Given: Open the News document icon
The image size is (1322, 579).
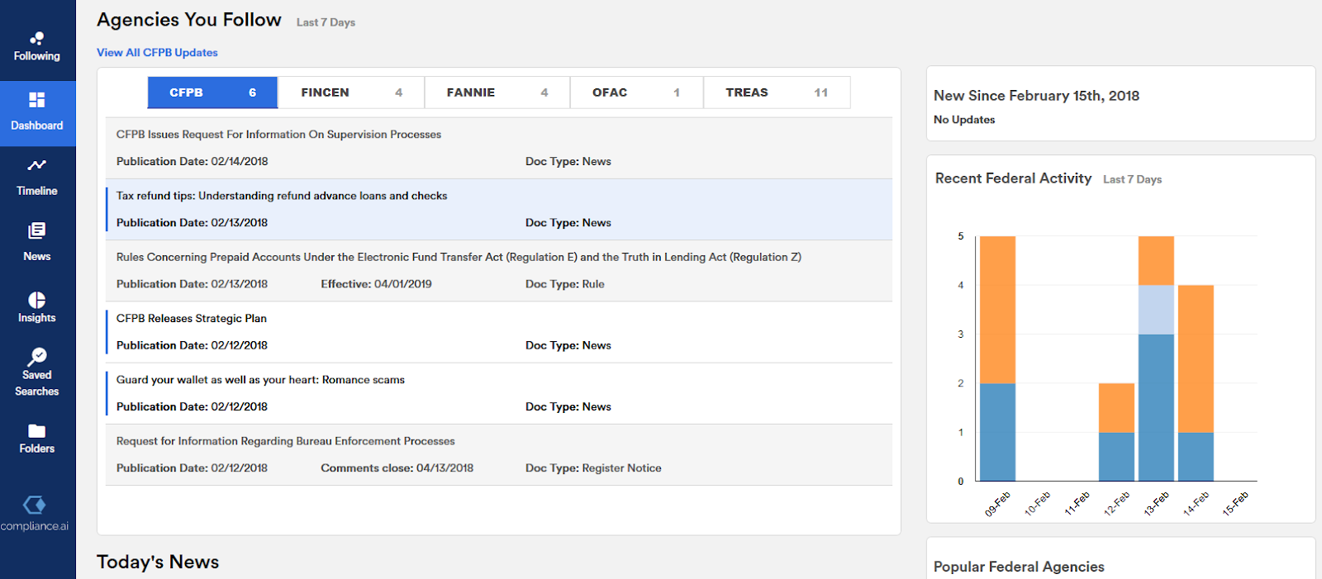Looking at the screenshot, I should coord(37,230).
